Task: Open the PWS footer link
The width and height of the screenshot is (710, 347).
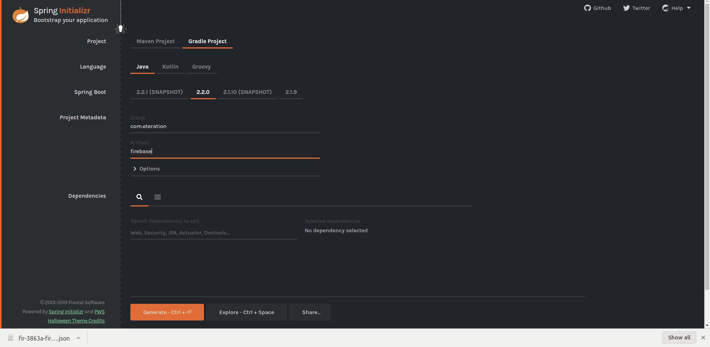Action: coord(99,312)
